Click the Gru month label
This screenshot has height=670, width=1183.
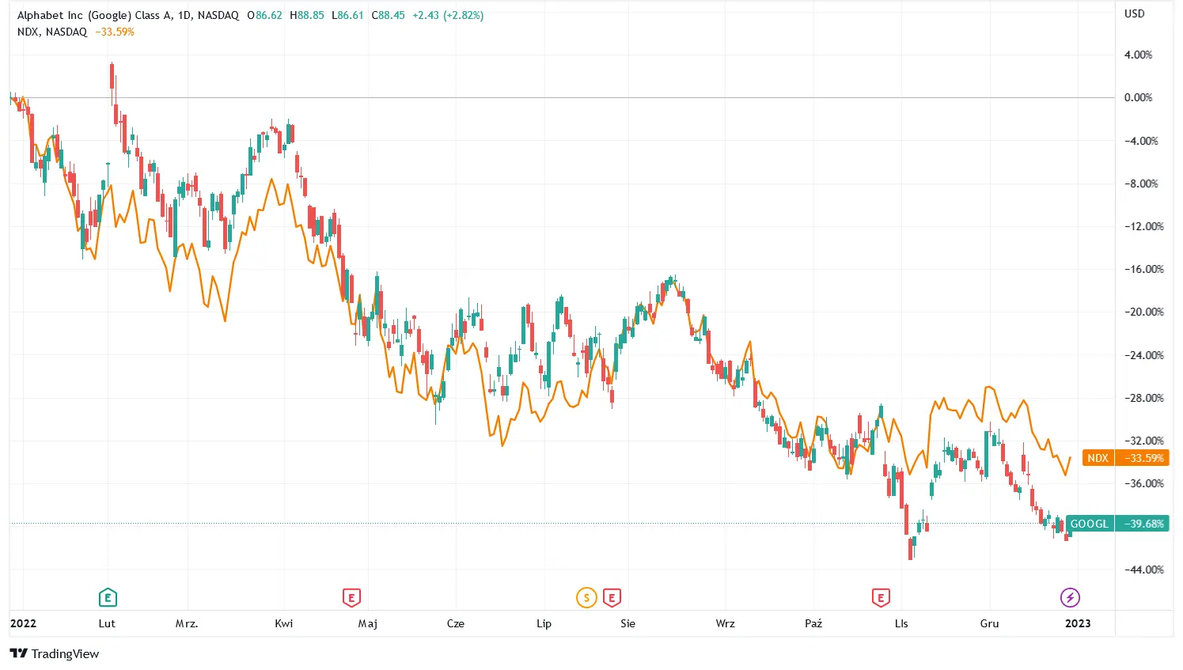(x=990, y=623)
